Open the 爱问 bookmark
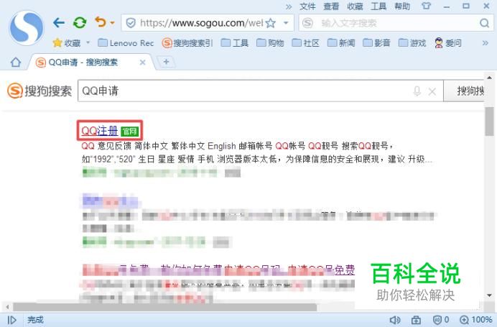497x327 pixels. tap(448, 43)
